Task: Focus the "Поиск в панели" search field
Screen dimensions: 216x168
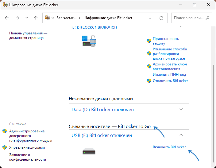Action: [191, 18]
